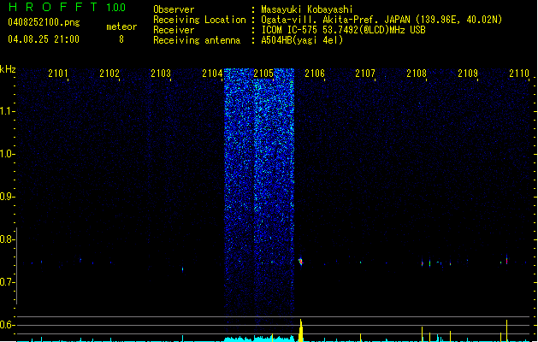Click the 'Receiving antenna' label
The height and width of the screenshot is (342, 538).
(x=197, y=40)
